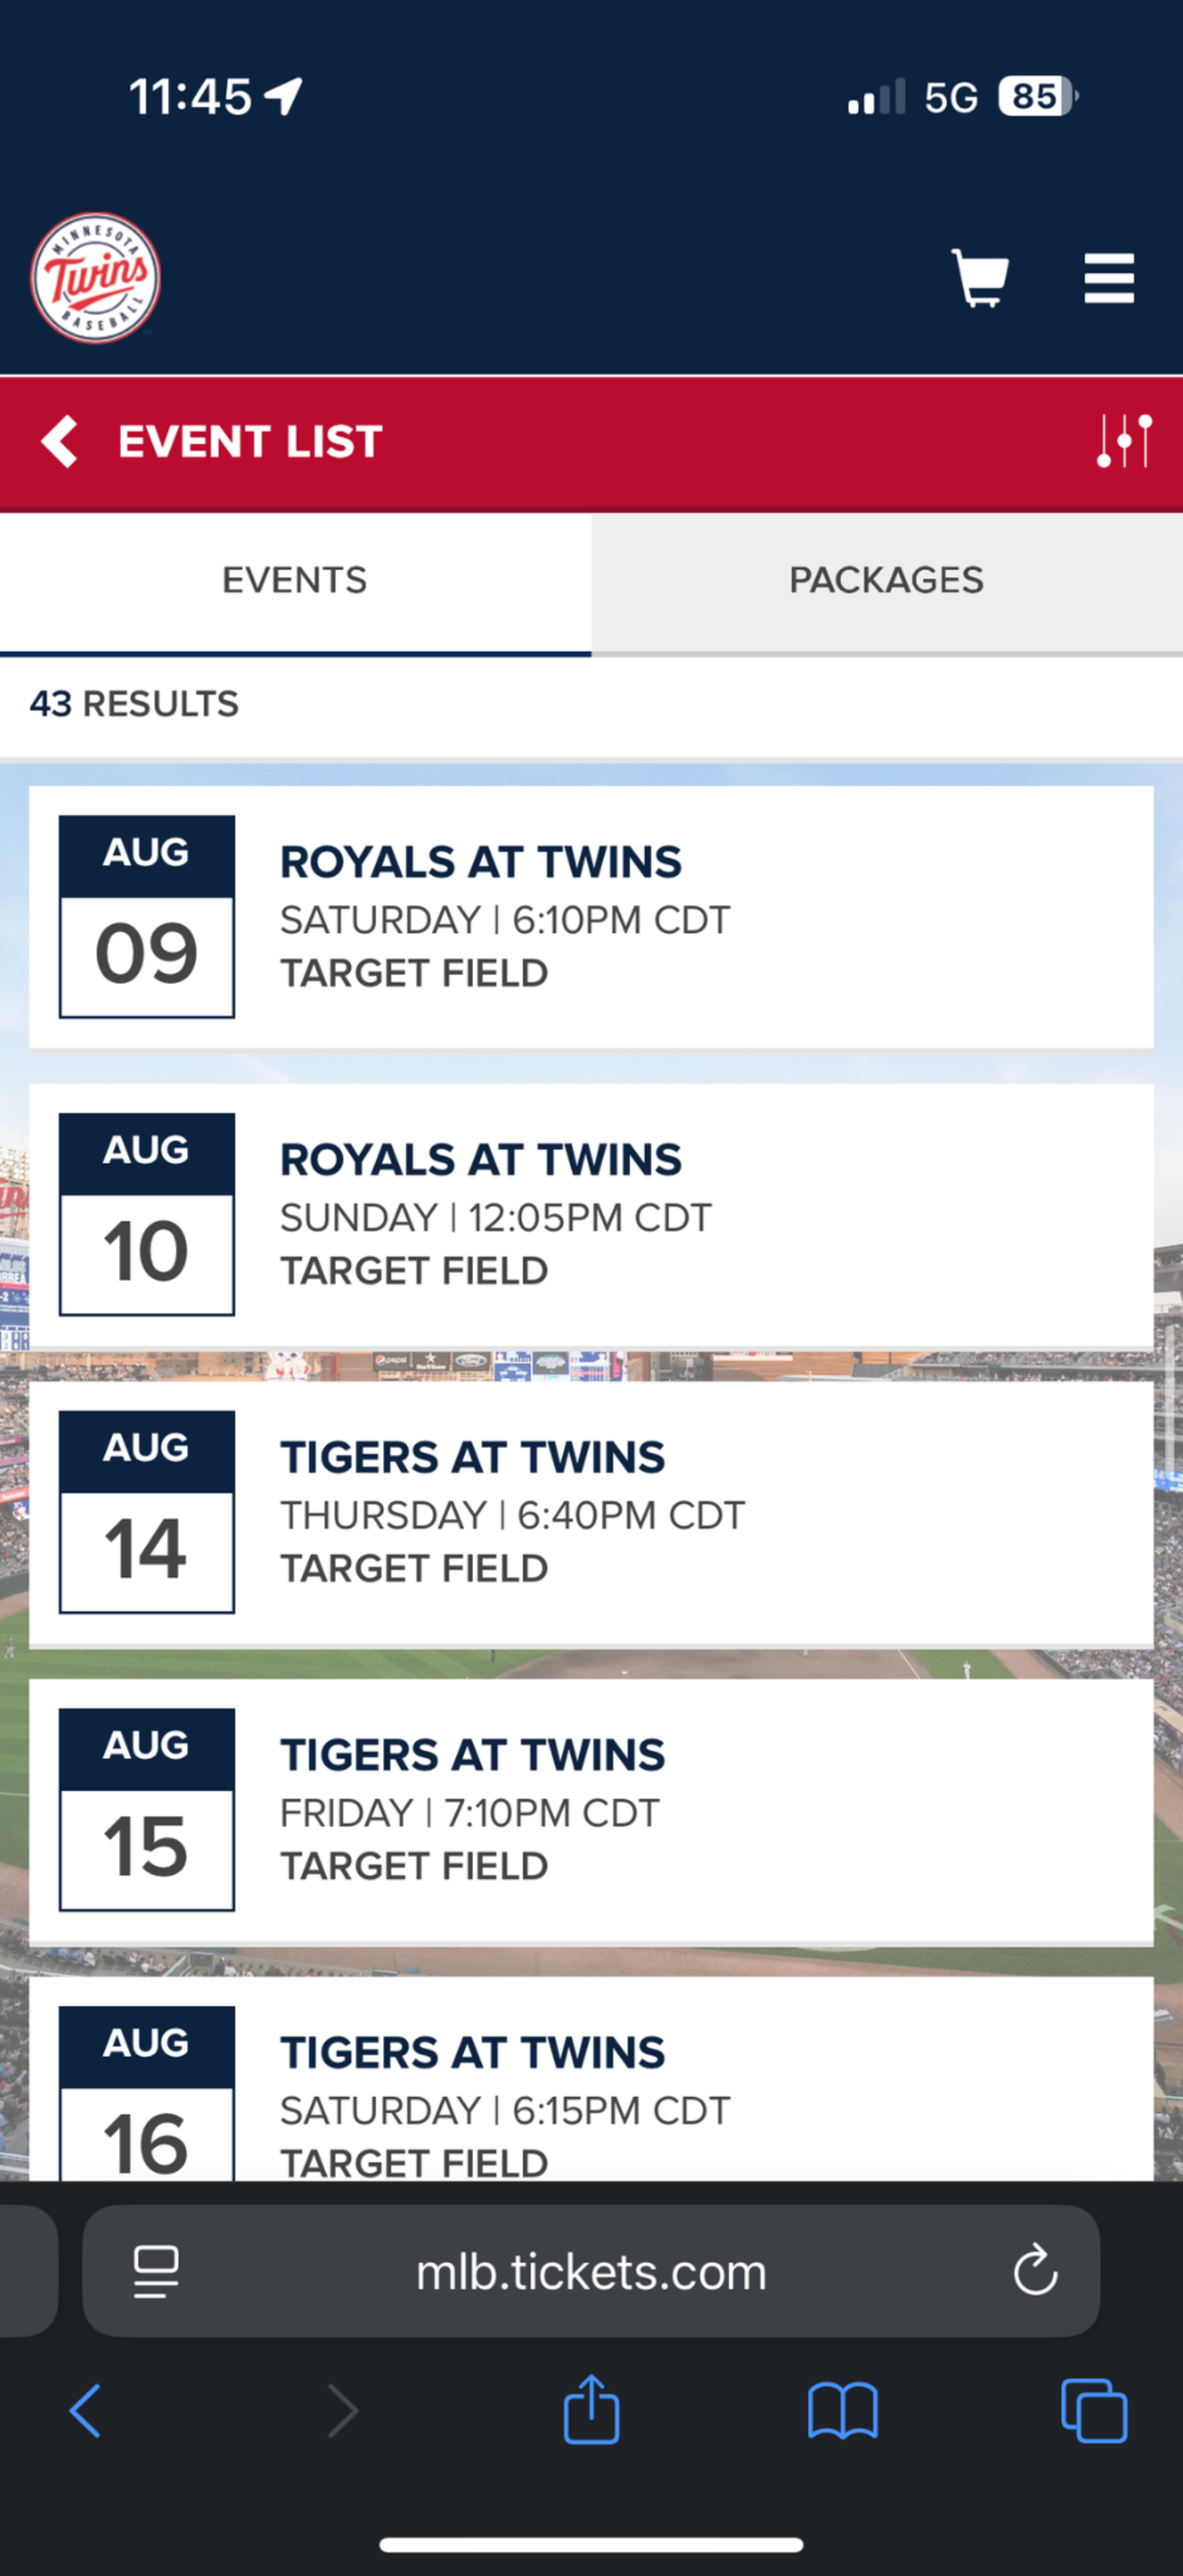The height and width of the screenshot is (2576, 1183).
Task: Open the hamburger menu
Action: point(1109,277)
